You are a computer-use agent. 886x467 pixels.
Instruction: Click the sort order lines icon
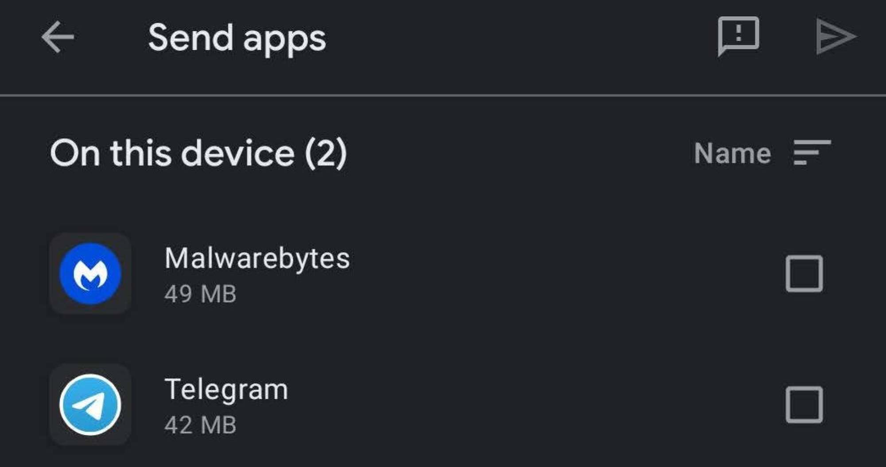click(812, 153)
